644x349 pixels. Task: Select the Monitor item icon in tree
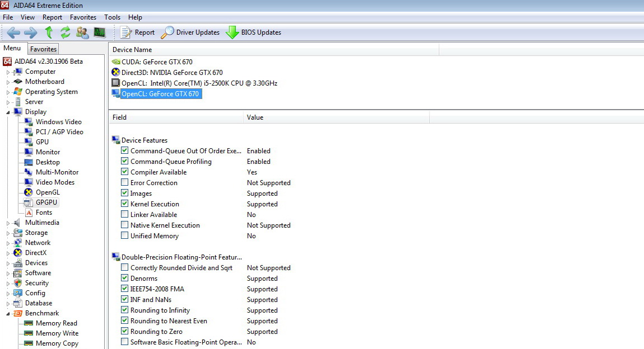[x=29, y=152]
